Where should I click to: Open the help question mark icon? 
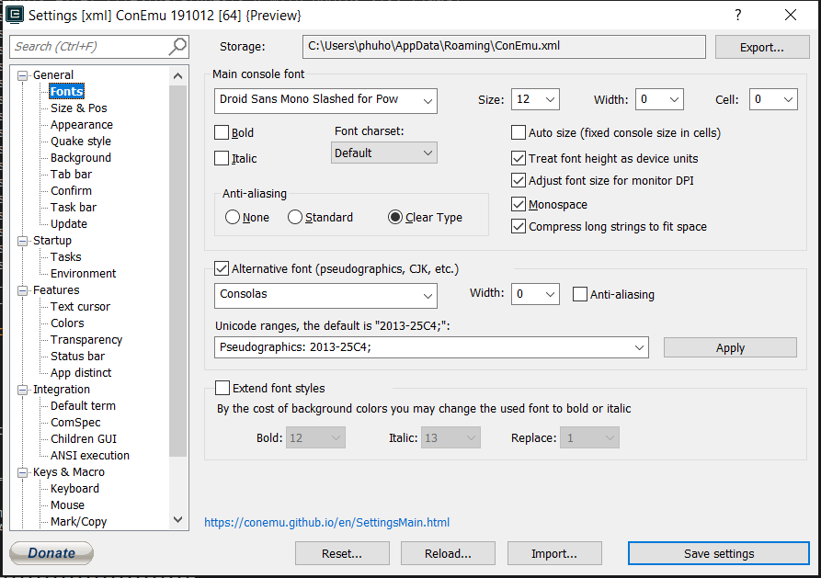coord(737,14)
